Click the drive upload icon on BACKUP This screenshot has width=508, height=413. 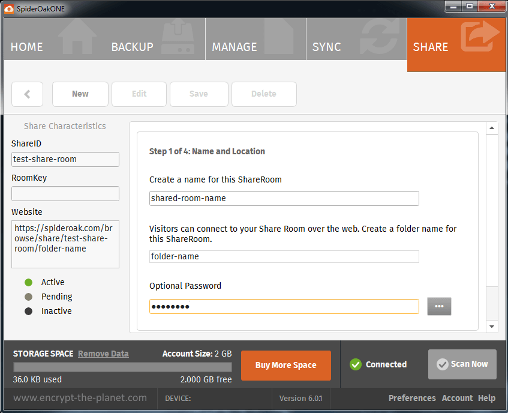coord(178,36)
